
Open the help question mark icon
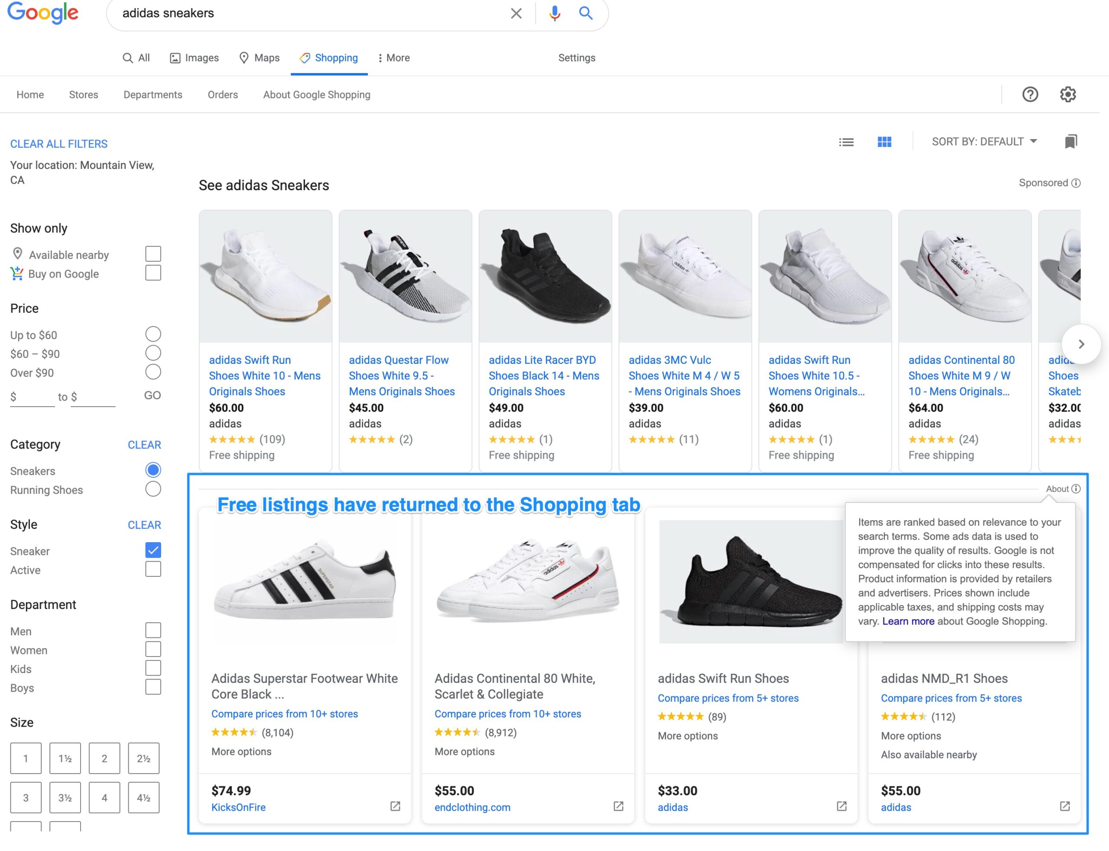coord(1030,94)
